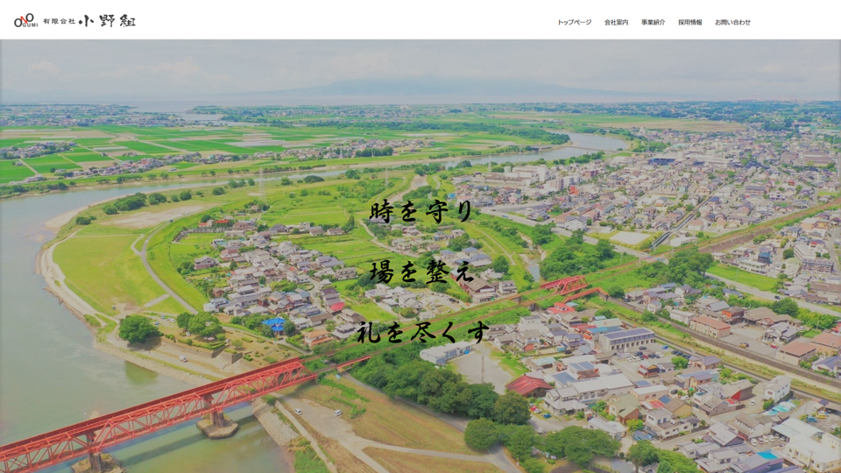Click the small red truss bridge mid-image

[x=564, y=286]
